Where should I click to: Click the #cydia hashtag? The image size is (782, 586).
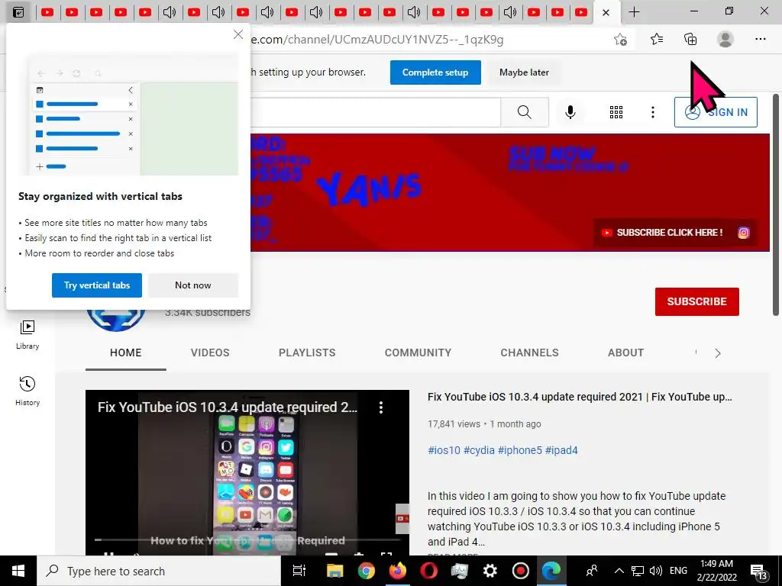pos(479,450)
